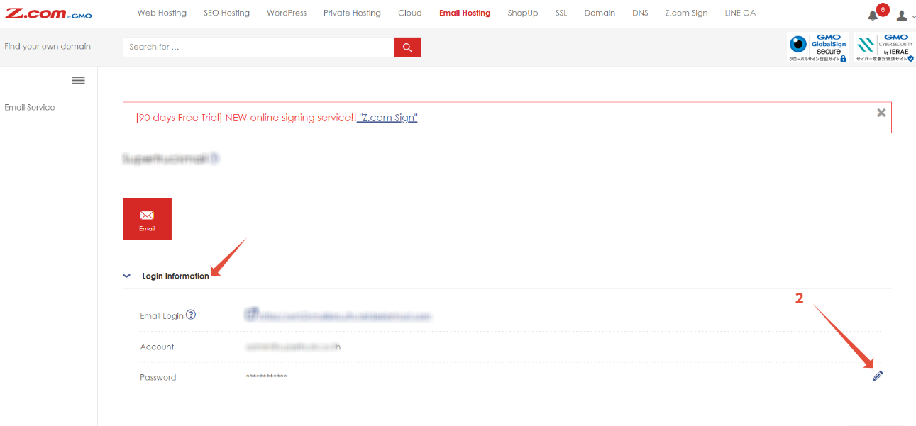Screen dimensions: 916x426
Task: Open the Web Hosting menu
Action: (x=162, y=13)
